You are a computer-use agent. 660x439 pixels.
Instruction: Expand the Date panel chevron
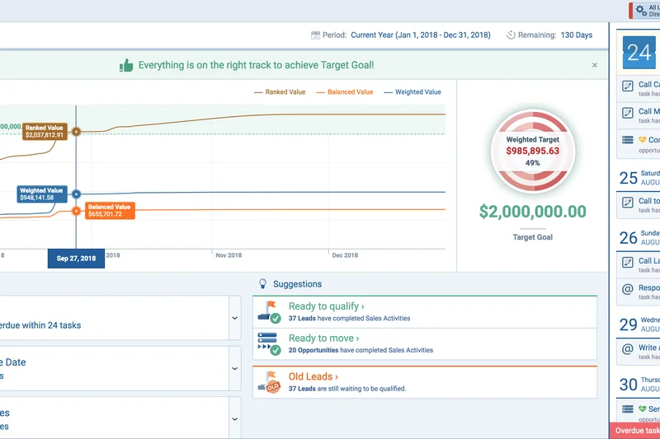[x=235, y=368]
